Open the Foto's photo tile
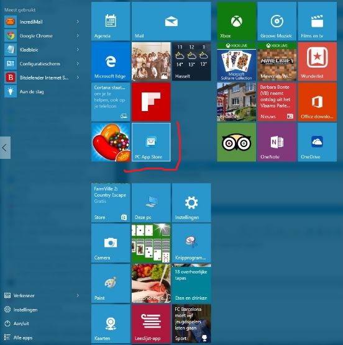343x345 pixels. pos(151,61)
